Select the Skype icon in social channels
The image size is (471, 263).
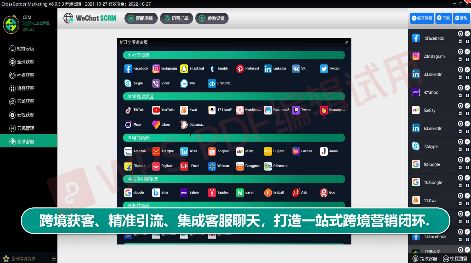128,83
